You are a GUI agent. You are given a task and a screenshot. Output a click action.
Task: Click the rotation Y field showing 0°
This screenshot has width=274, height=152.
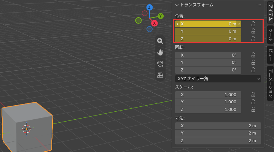[x=208, y=62]
